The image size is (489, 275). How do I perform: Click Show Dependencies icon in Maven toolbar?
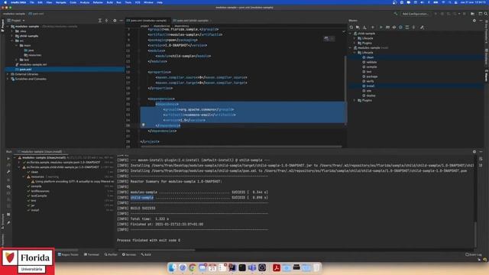coord(407,27)
